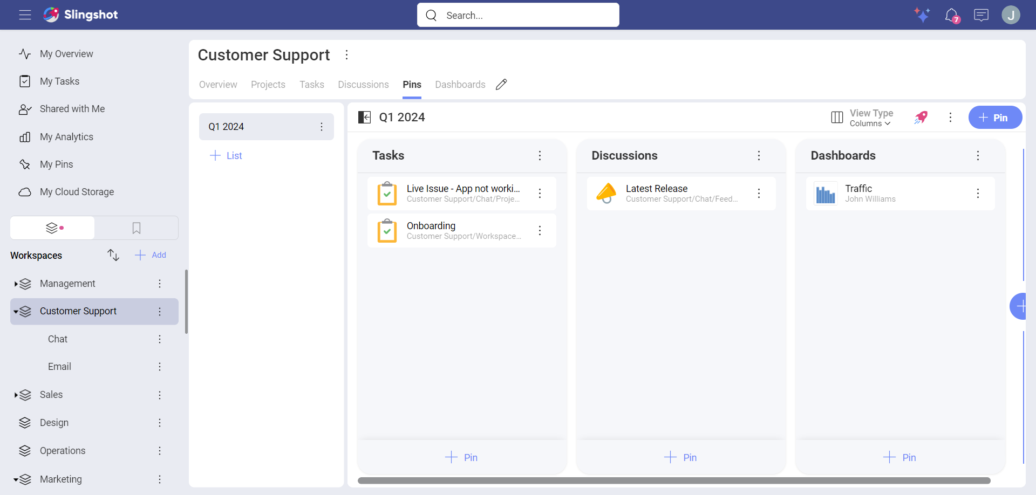1036x495 pixels.
Task: Click the rocket icon in pins toolbar
Action: coord(921,118)
